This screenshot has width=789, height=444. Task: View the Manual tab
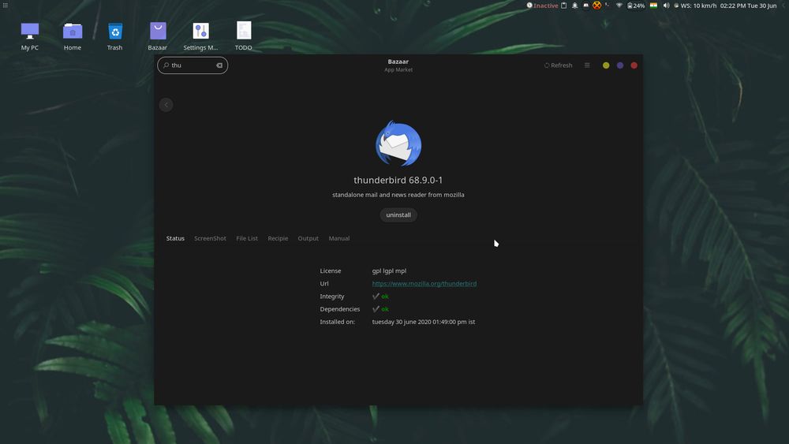pos(338,238)
